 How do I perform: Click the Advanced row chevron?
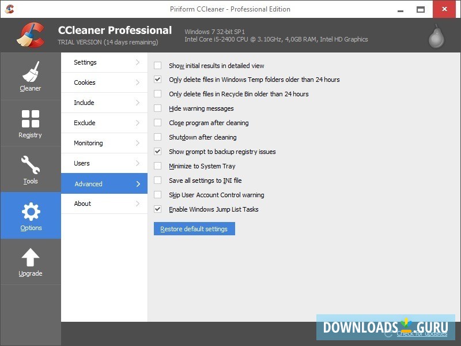138,184
